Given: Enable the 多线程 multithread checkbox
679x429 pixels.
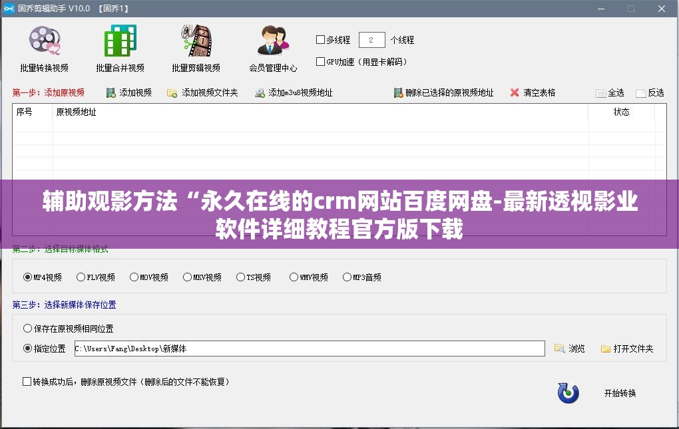Looking at the screenshot, I should coord(320,40).
